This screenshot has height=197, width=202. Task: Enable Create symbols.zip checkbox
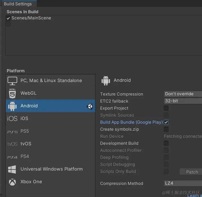click(x=166, y=129)
